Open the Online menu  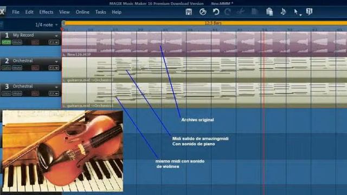82,12
